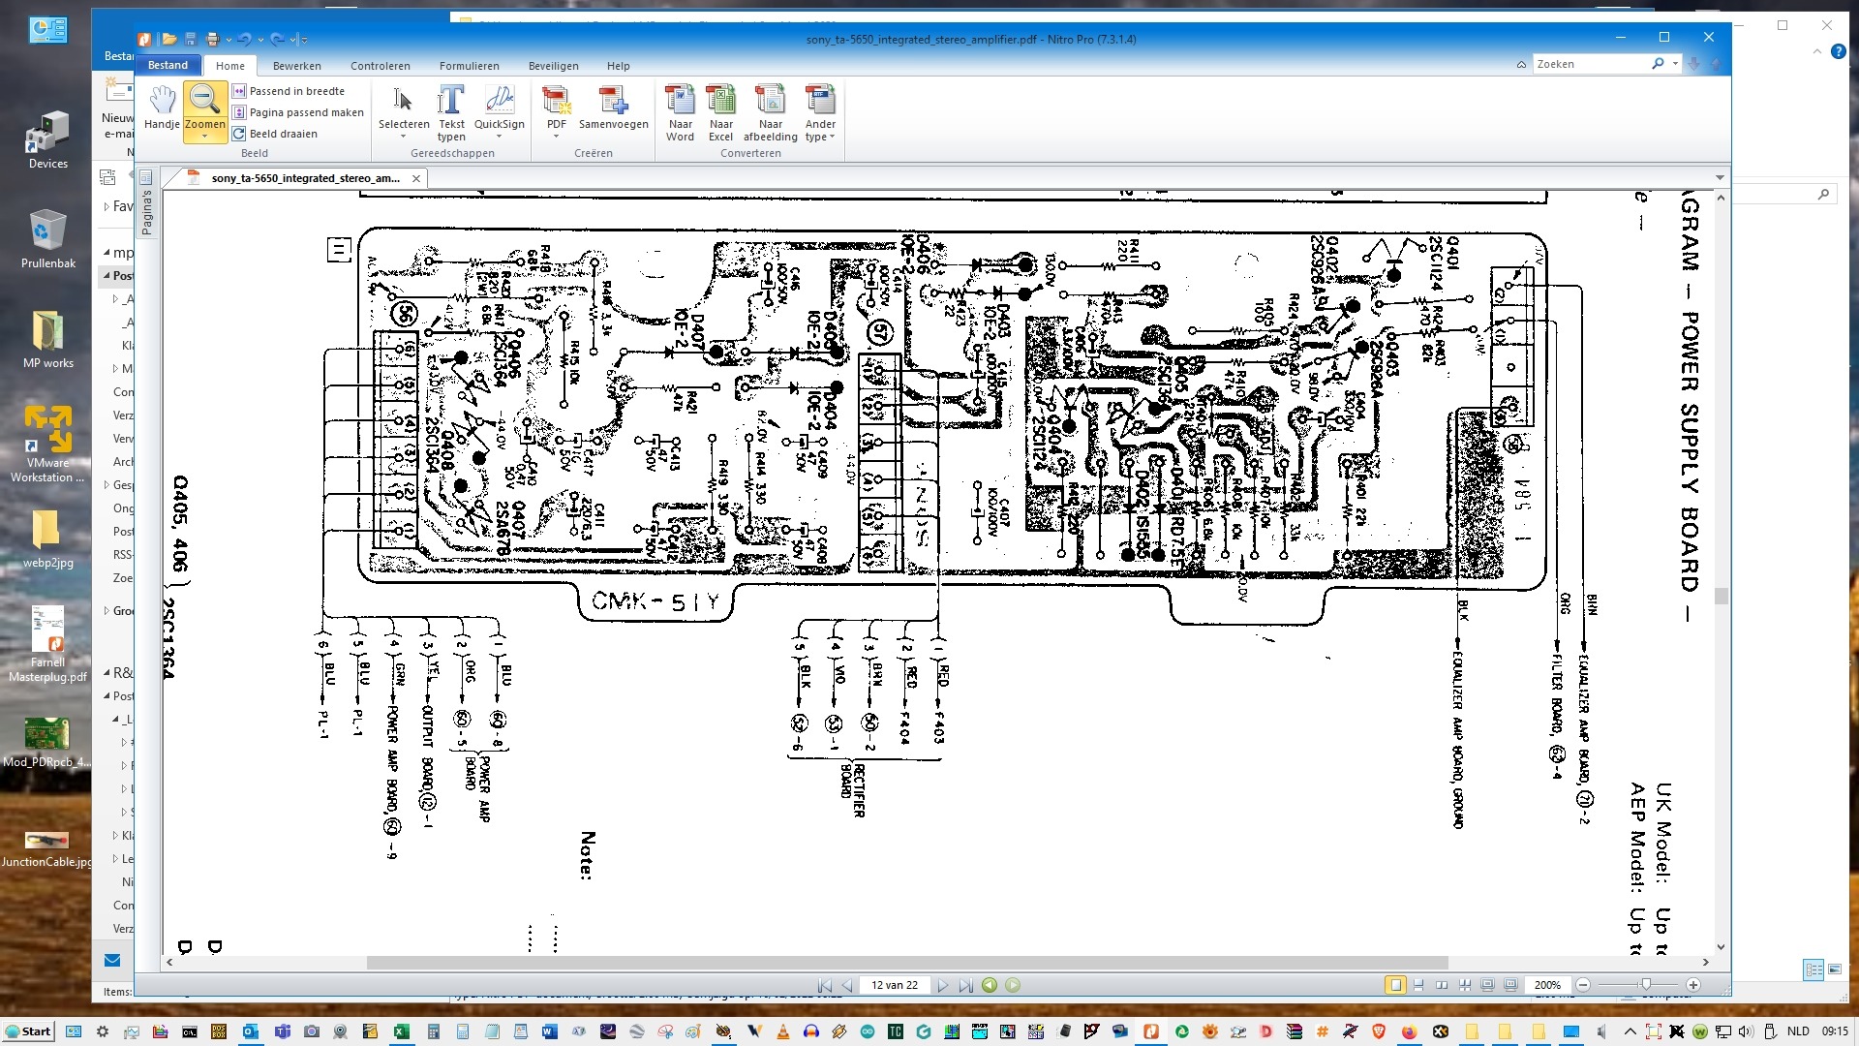This screenshot has width=1859, height=1046.
Task: Open Excel from the taskbar
Action: 401,1031
